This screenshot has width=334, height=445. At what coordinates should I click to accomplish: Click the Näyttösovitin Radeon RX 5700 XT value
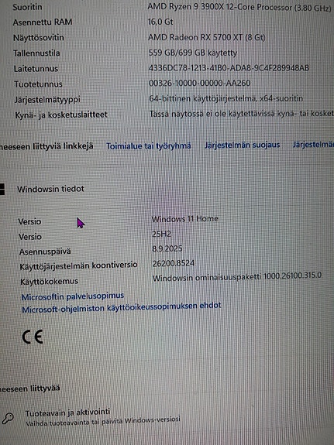pos(206,37)
